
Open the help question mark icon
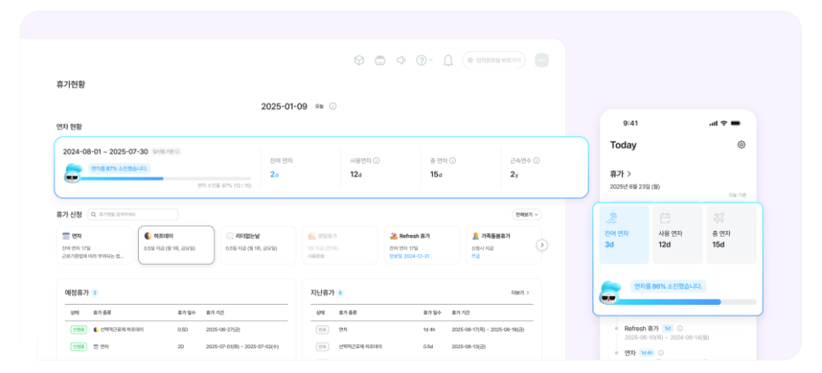click(421, 60)
